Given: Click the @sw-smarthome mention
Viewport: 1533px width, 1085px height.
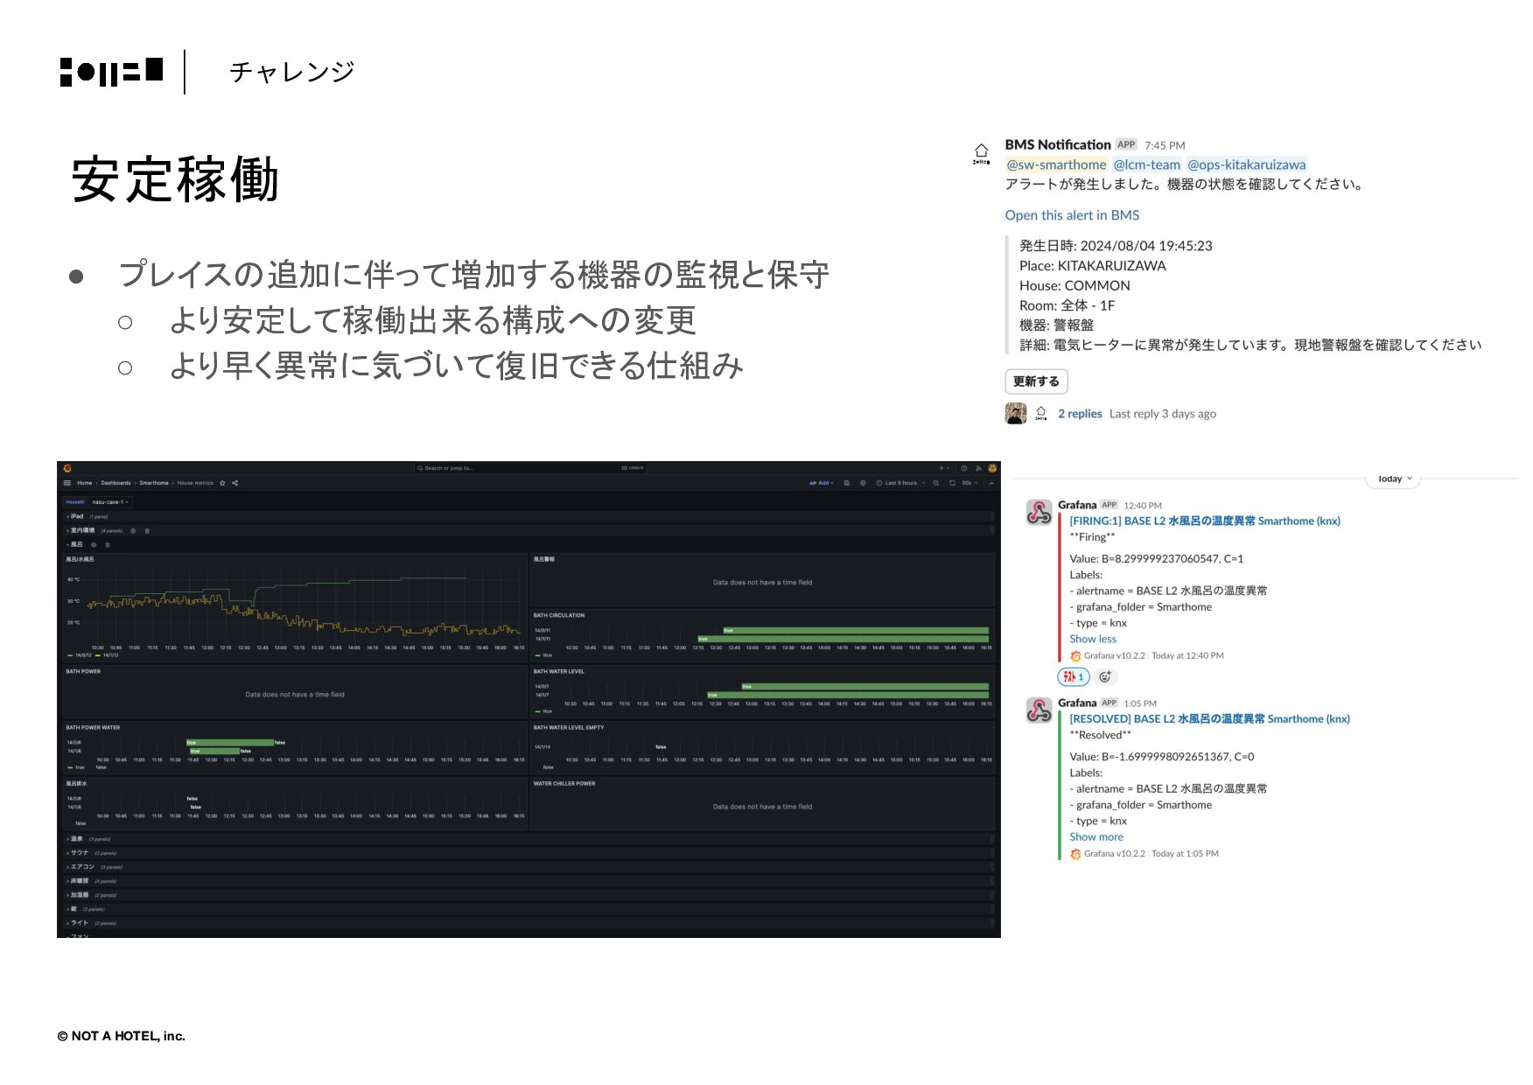Looking at the screenshot, I should point(1056,164).
